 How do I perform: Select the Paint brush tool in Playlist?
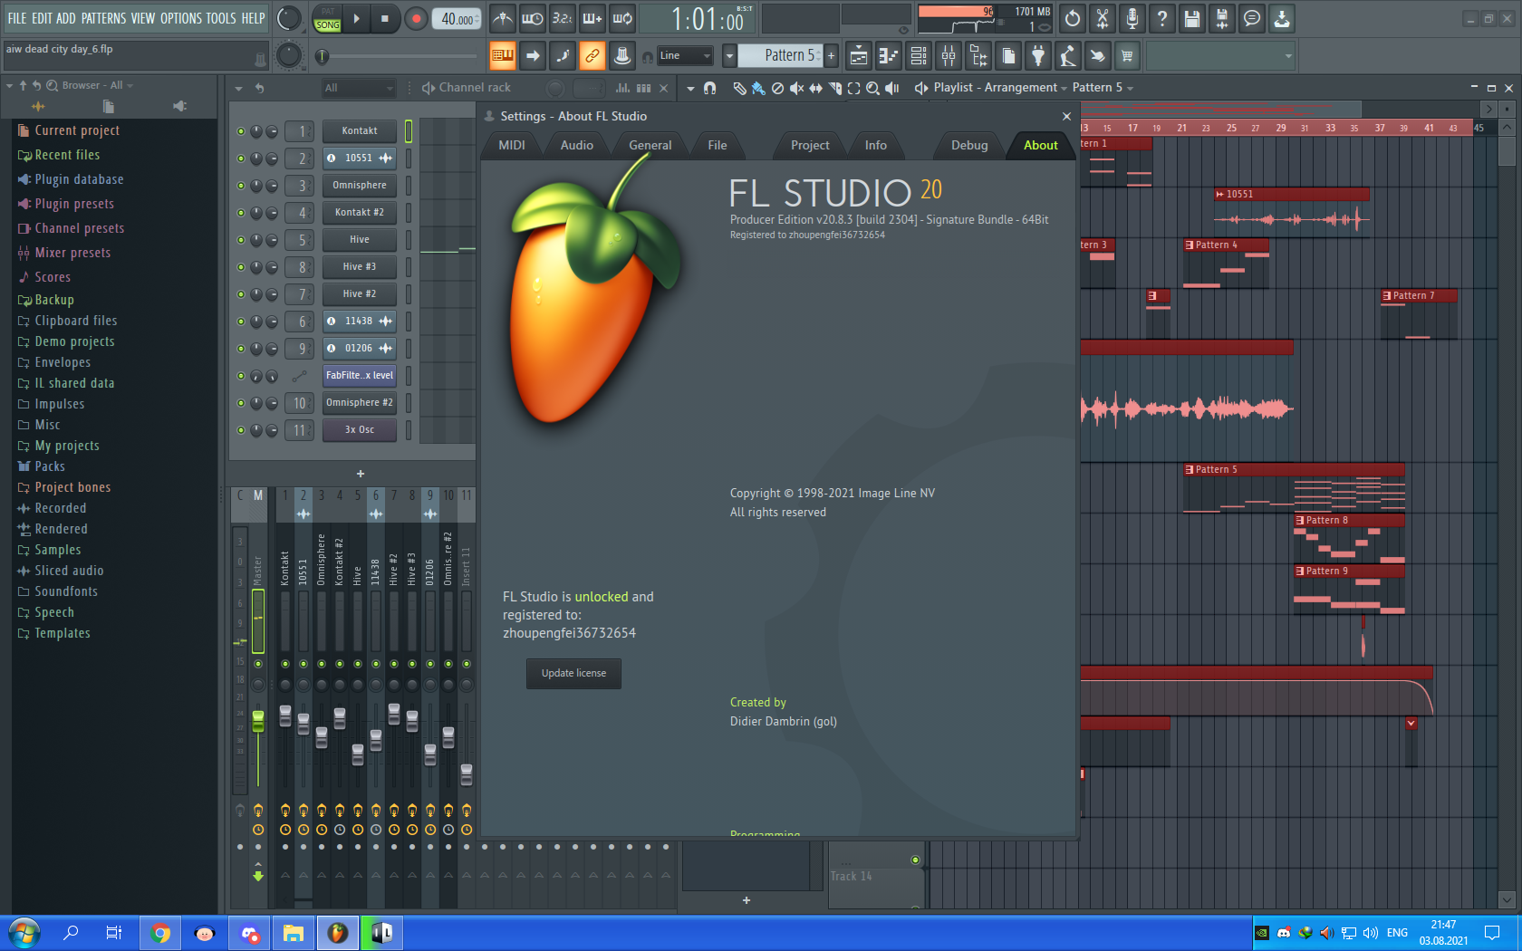758,88
